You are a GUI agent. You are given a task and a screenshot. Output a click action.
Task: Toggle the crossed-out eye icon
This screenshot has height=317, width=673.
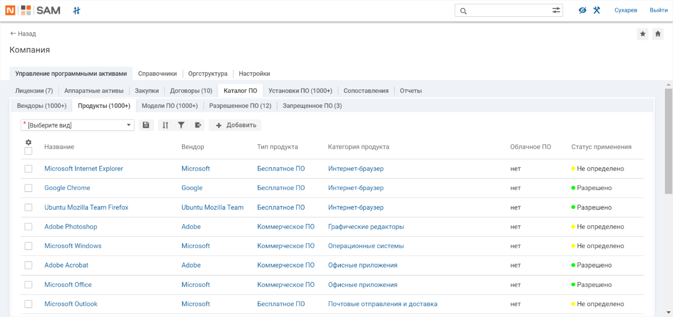[582, 10]
